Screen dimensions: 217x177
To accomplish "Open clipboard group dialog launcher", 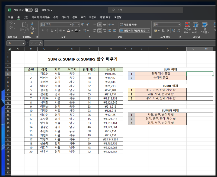I will coord(37,37).
